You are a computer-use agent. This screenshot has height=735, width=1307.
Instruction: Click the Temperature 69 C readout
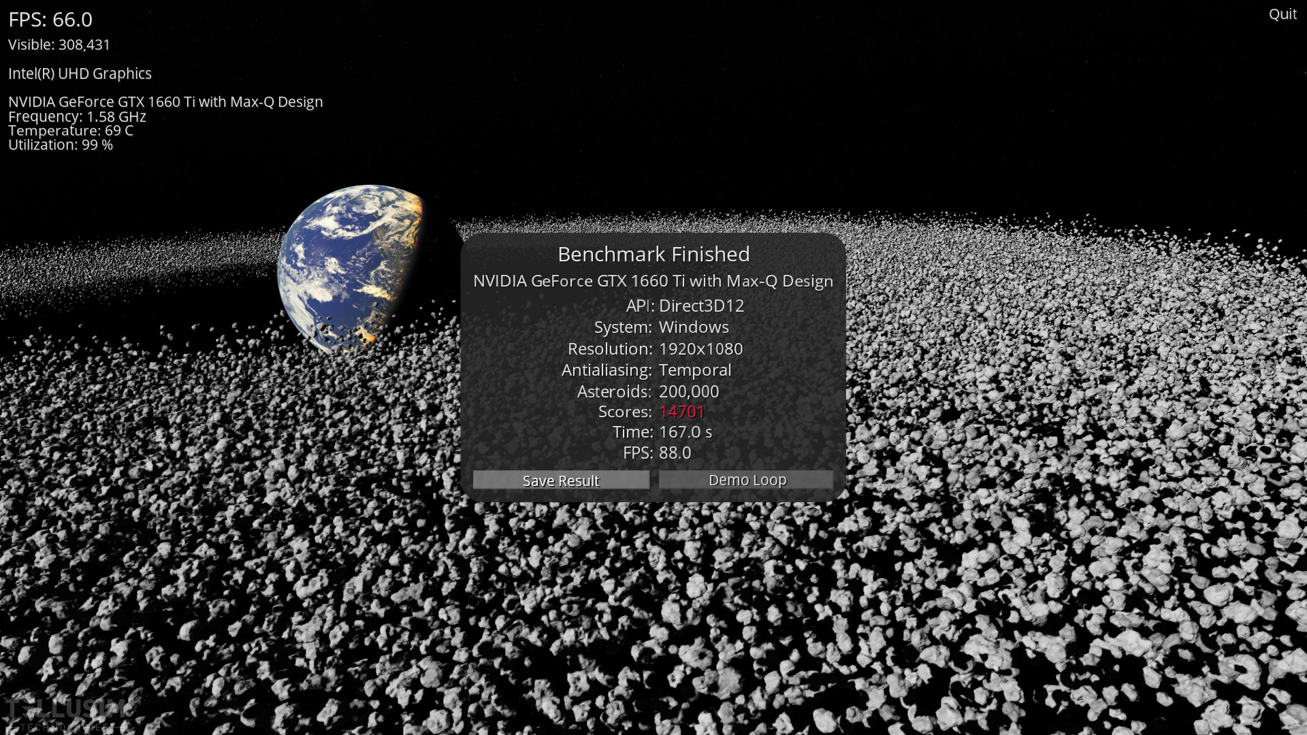71,131
